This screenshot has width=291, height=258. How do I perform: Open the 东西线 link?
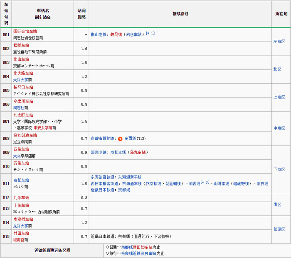click(130, 139)
